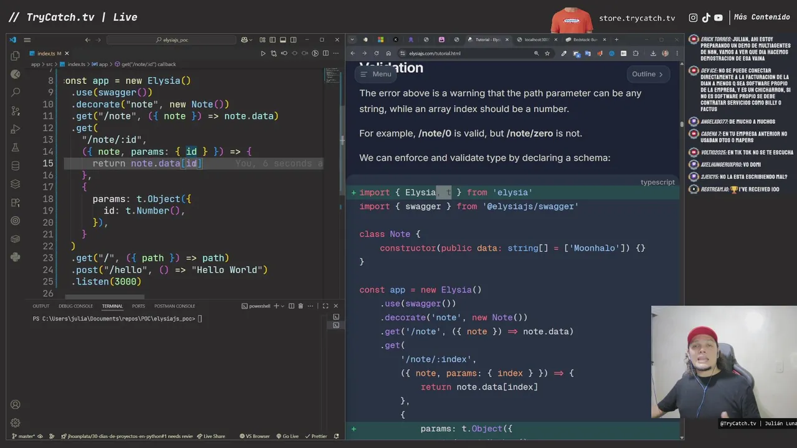
Task: Reload the page in the browser
Action: coord(376,54)
